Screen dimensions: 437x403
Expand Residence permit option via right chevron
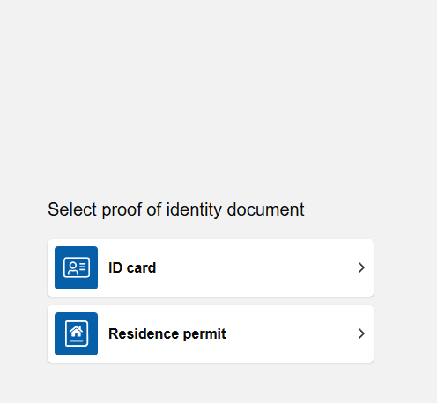(361, 333)
